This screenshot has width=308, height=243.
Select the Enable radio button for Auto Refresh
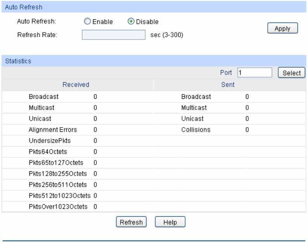click(x=88, y=22)
